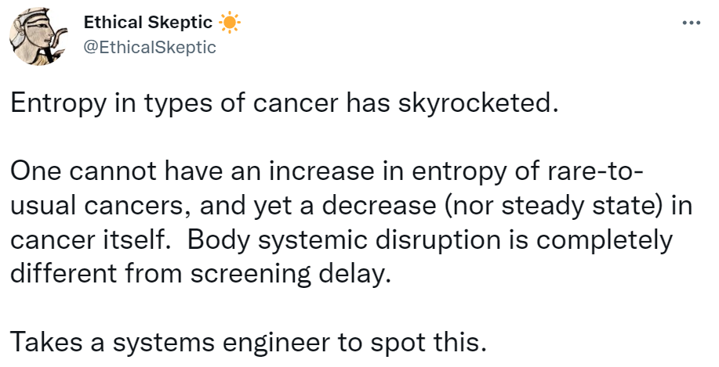This screenshot has height=367, width=719.
Task: Open the tweet's three-dot more menu
Action: (x=690, y=23)
